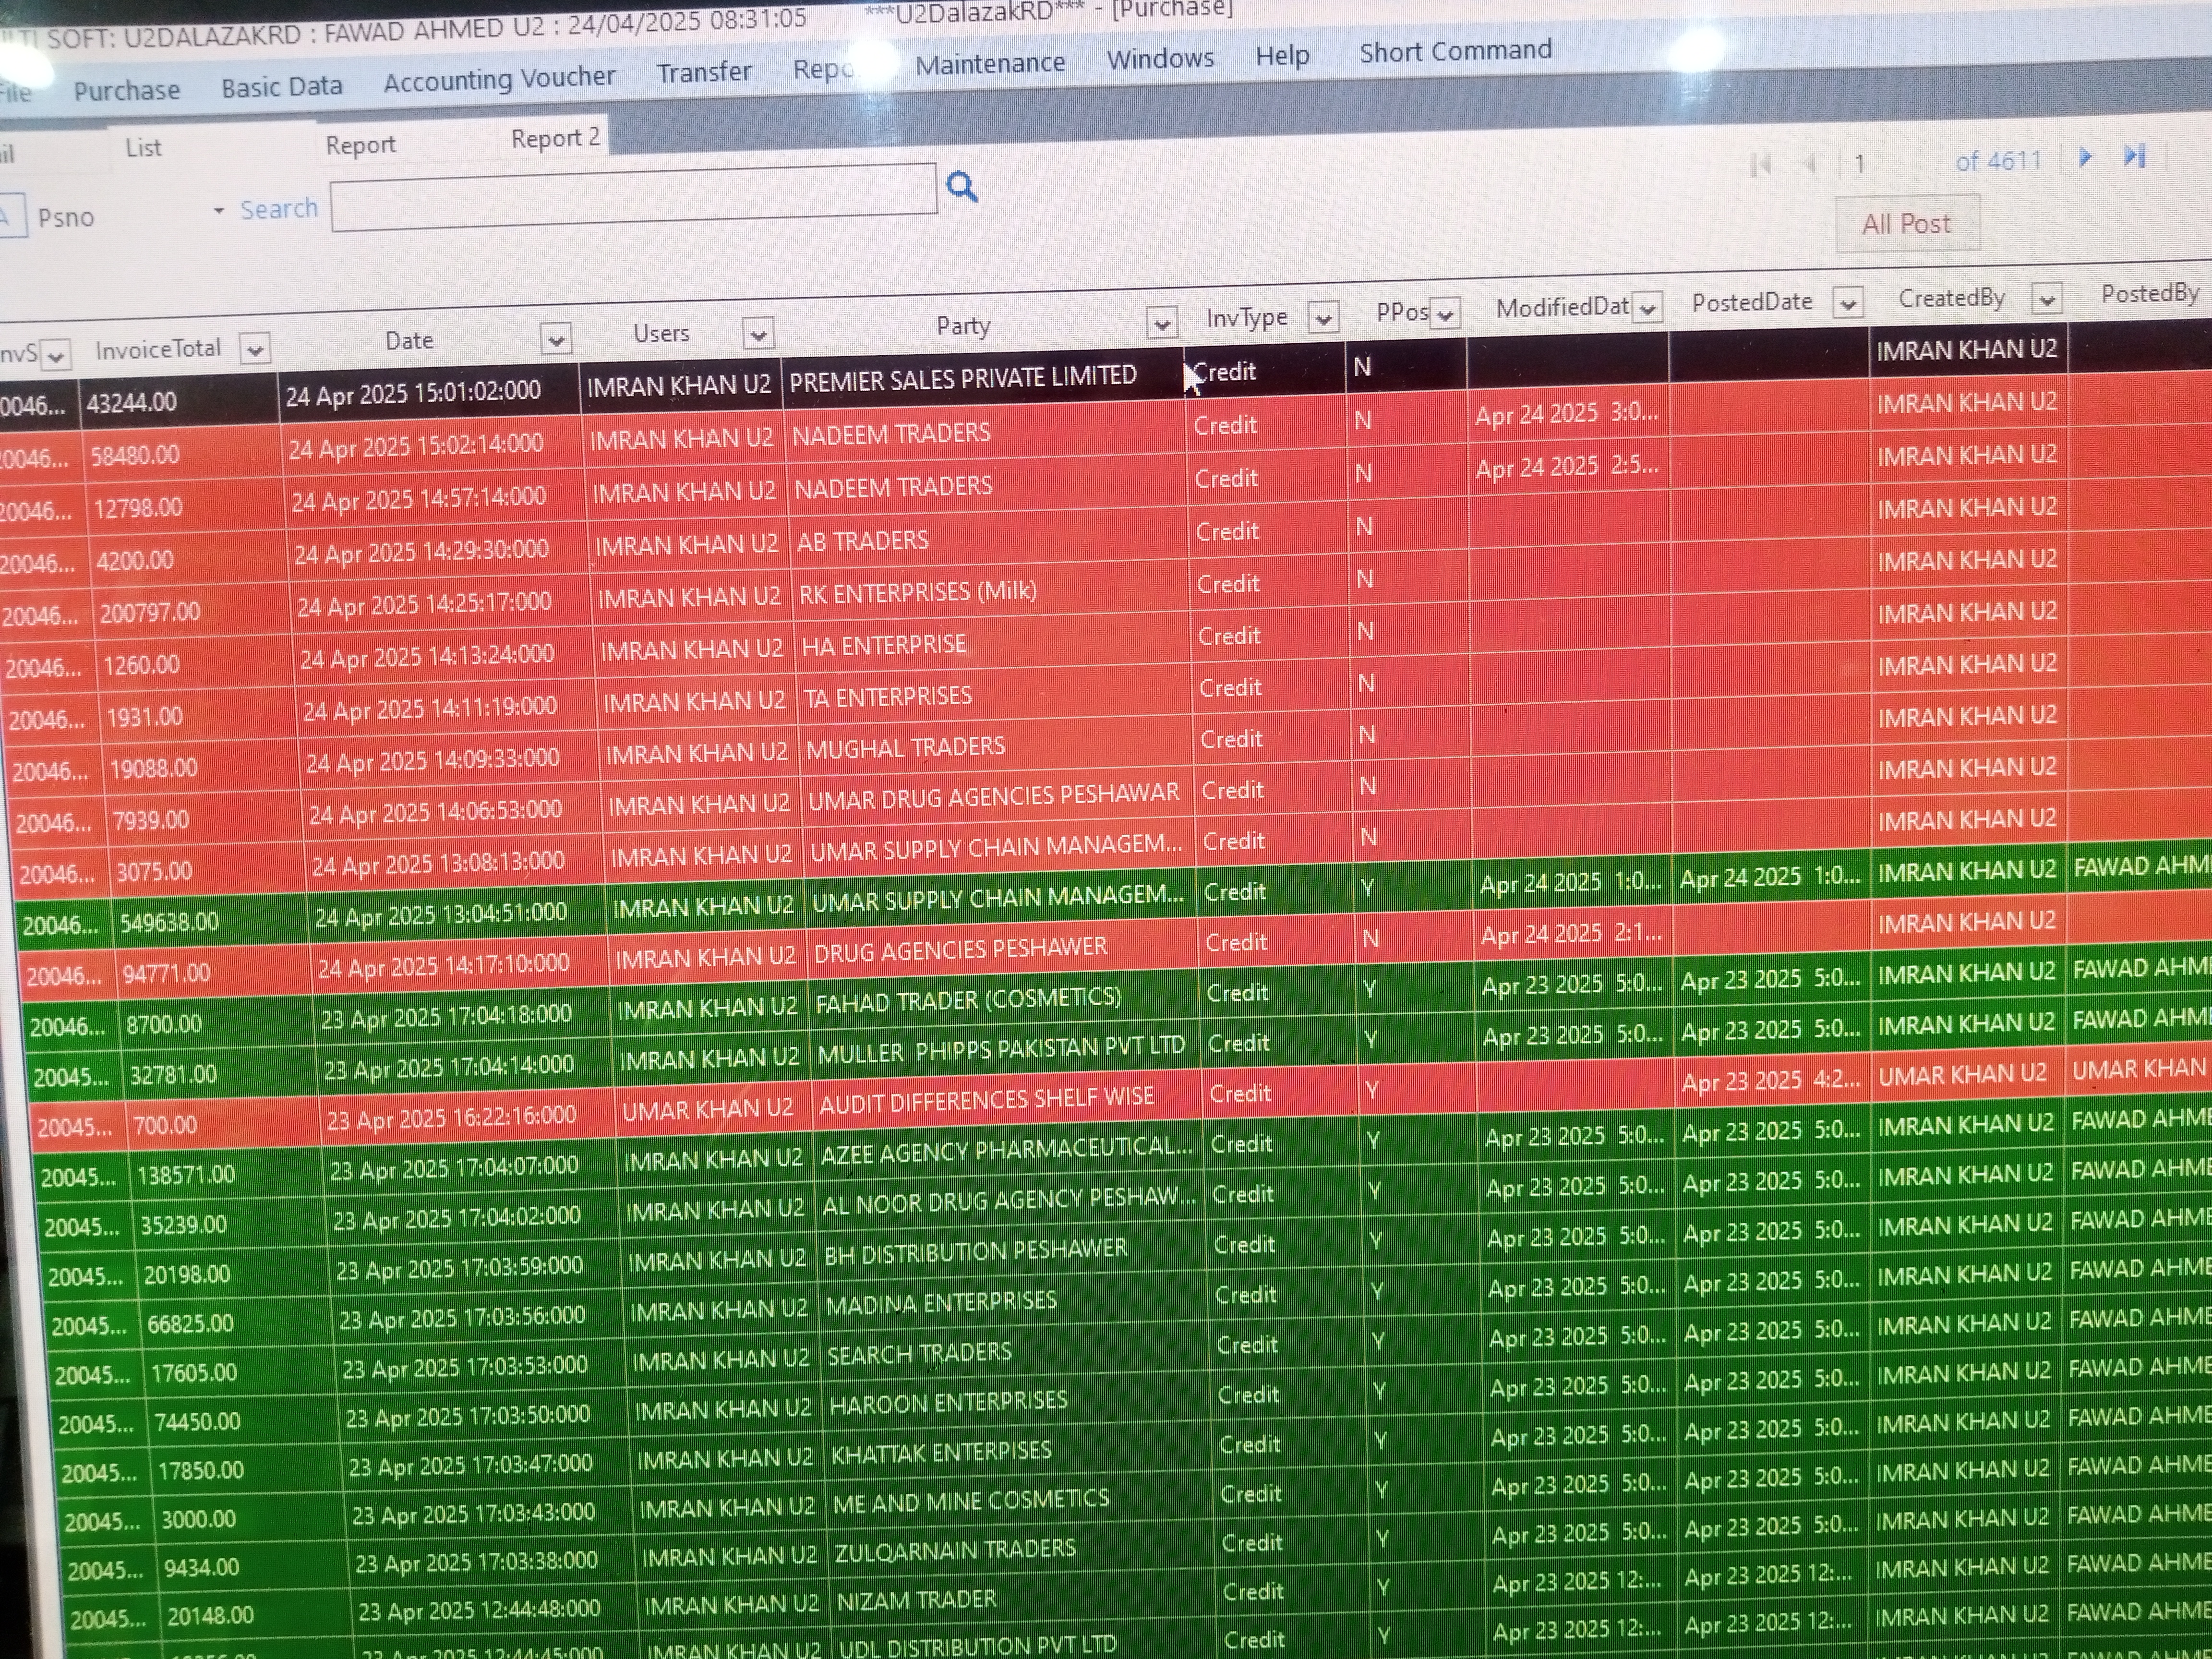
Task: Go to next page arrow
Action: tap(2085, 157)
